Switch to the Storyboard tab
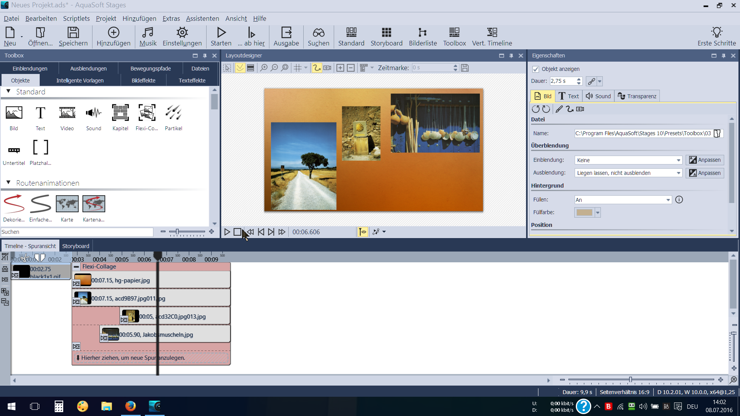Image resolution: width=740 pixels, height=416 pixels. (x=76, y=246)
